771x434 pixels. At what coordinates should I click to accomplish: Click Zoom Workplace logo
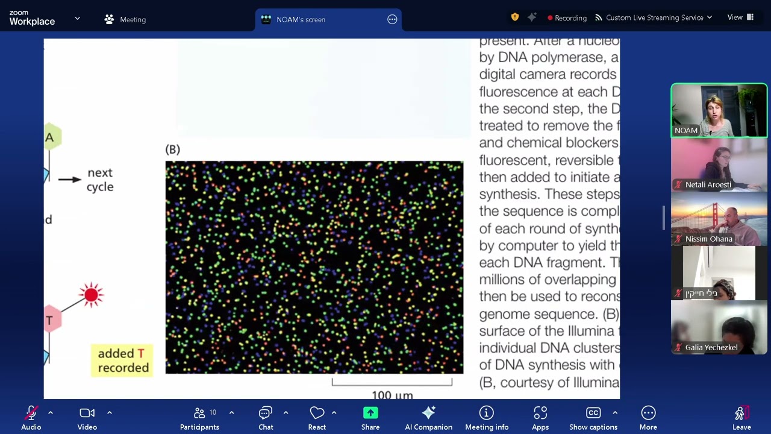32,18
